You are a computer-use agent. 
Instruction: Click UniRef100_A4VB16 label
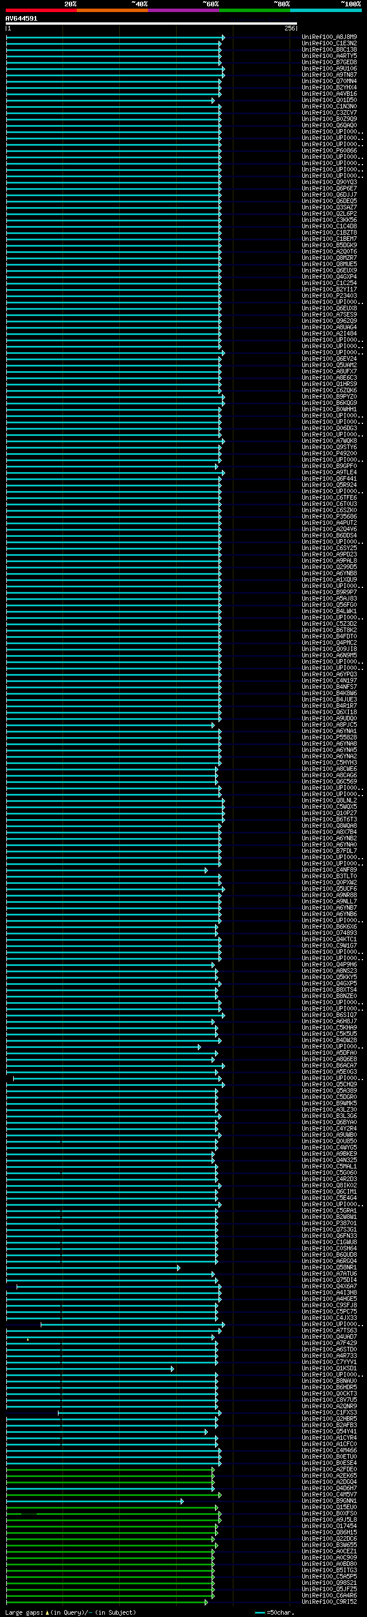329,93
